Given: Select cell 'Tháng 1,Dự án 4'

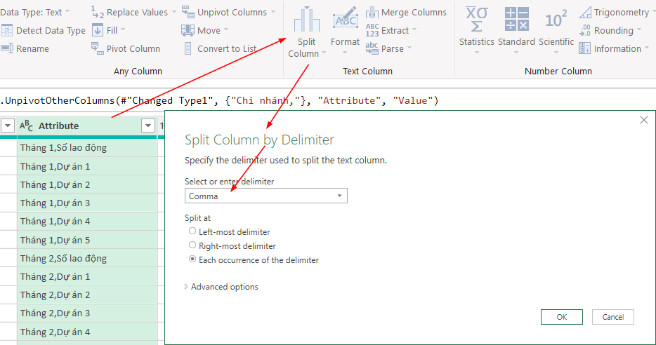Looking at the screenshot, I should tap(87, 222).
